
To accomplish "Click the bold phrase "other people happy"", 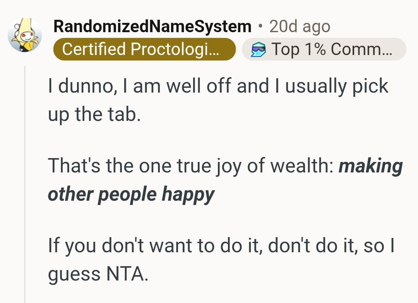I will point(131,193).
